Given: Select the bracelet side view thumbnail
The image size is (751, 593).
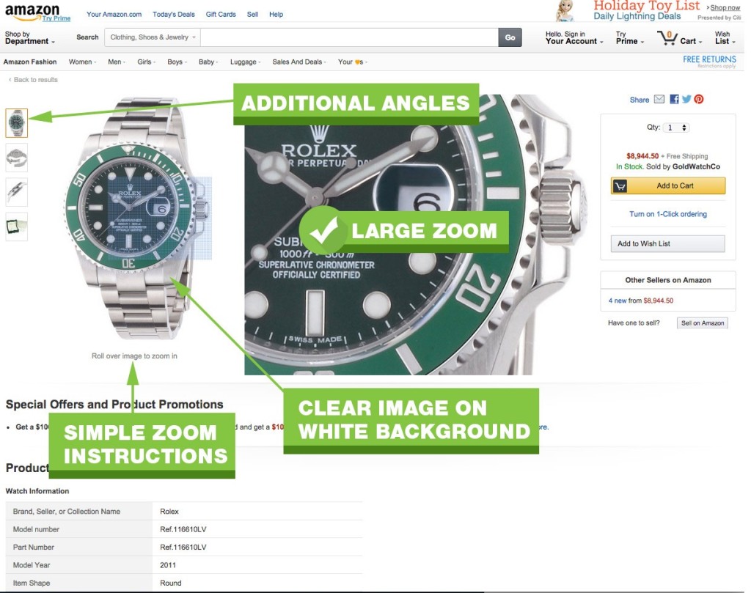Looking at the screenshot, I should pyautogui.click(x=17, y=192).
